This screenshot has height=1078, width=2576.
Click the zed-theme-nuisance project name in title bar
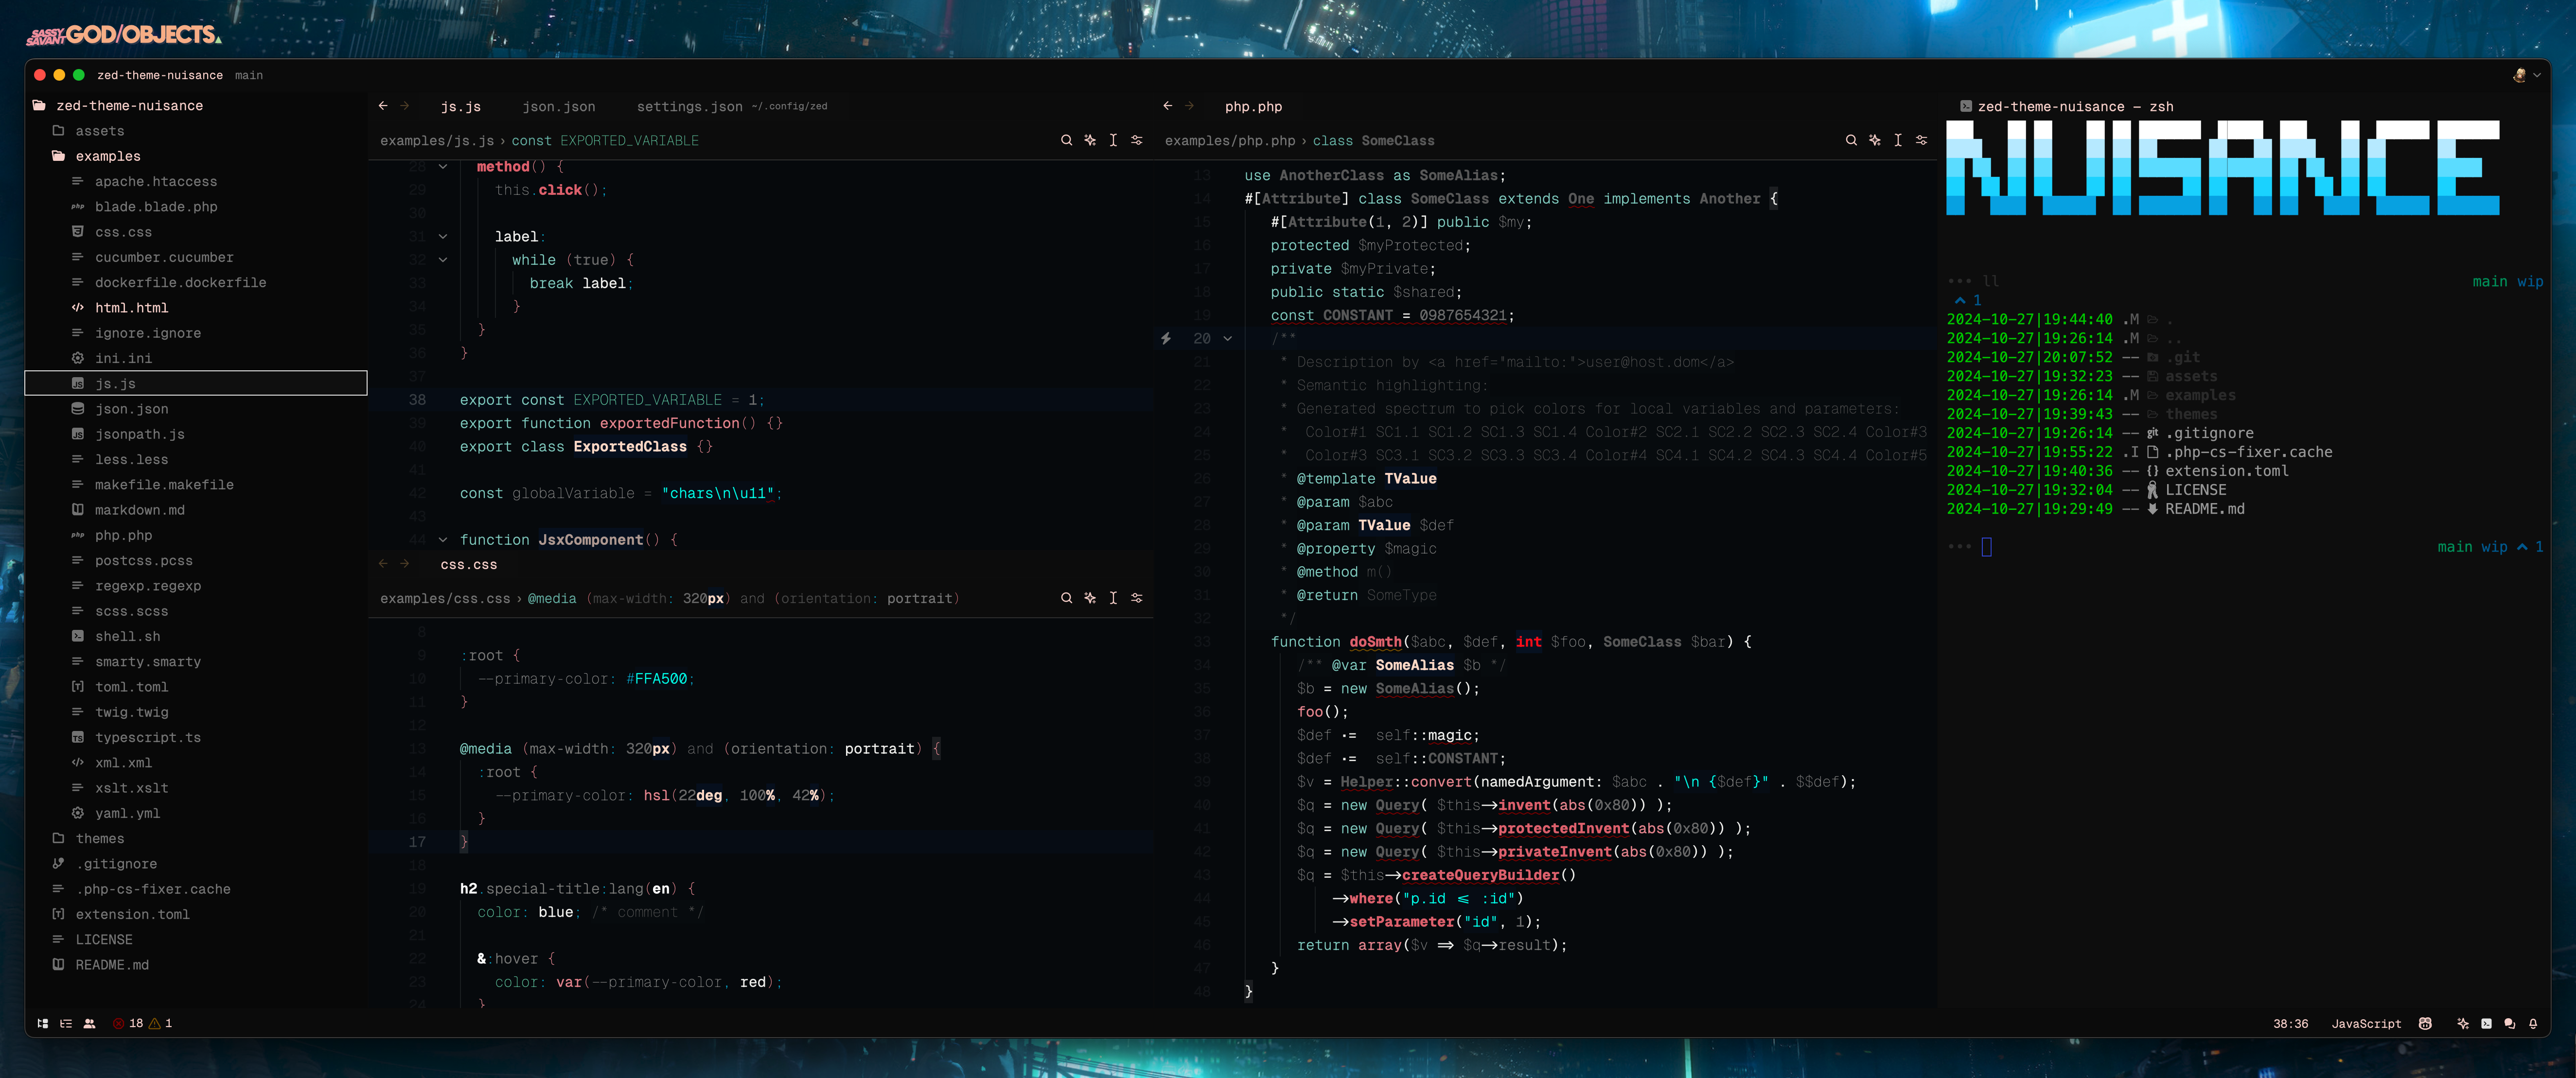pos(160,75)
